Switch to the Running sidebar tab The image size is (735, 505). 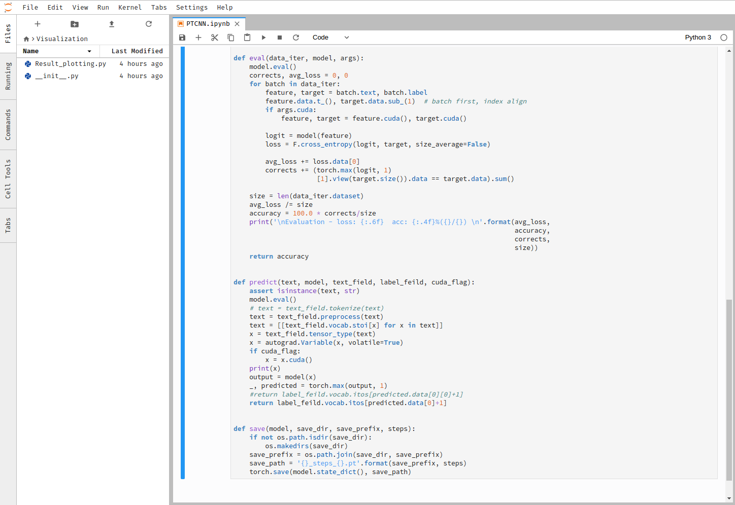pos(8,76)
